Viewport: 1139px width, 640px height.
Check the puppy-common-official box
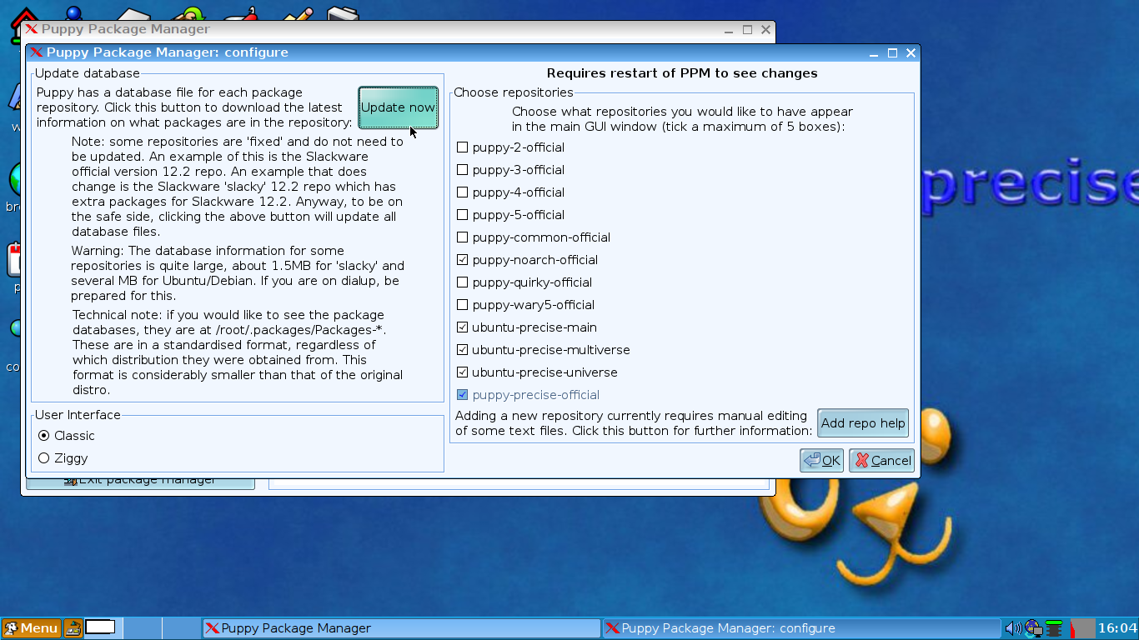pos(463,237)
